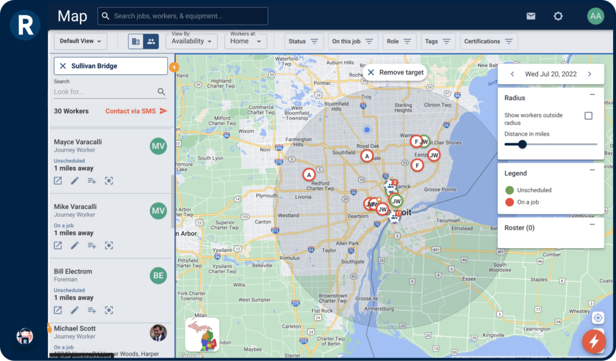Switch to the workers people map view
Image resolution: width=616 pixels, height=361 pixels.
(151, 41)
